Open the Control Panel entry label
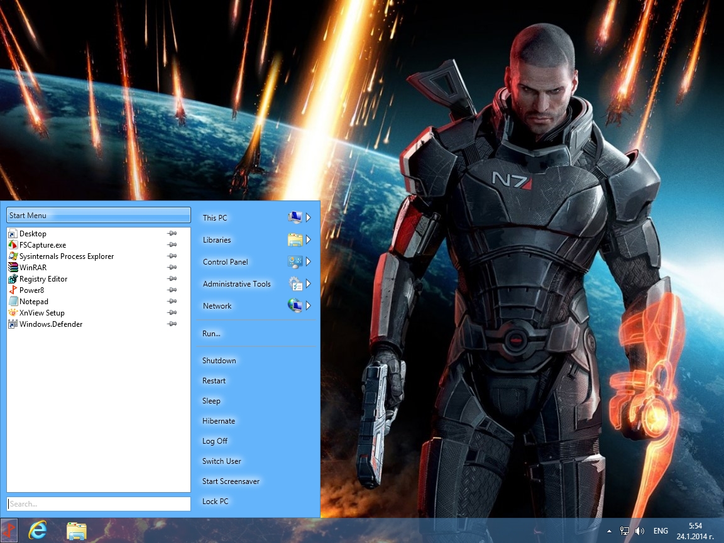 [x=226, y=262]
